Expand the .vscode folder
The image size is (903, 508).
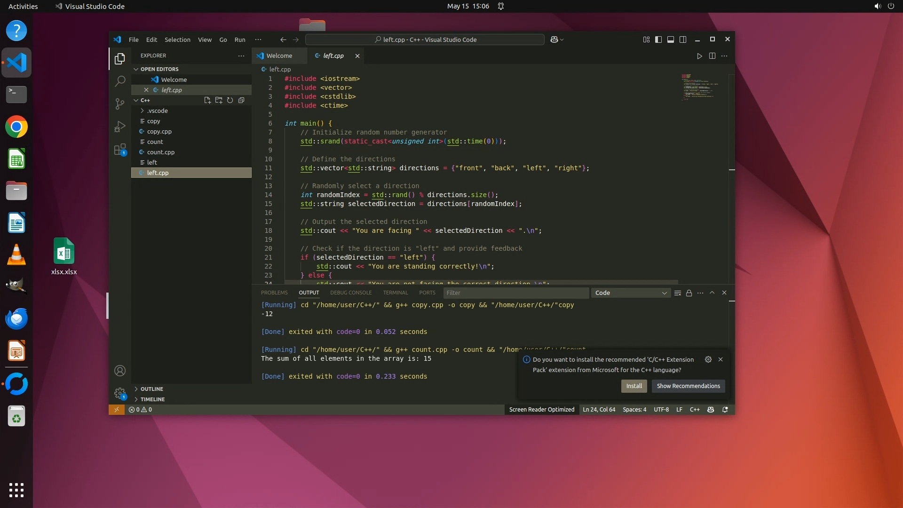[157, 111]
